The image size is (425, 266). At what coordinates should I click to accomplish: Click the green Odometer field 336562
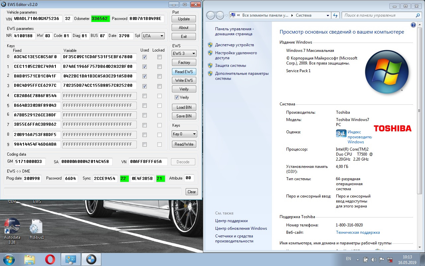(x=101, y=19)
